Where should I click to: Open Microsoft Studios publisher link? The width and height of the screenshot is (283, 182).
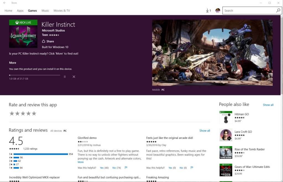click(53, 30)
